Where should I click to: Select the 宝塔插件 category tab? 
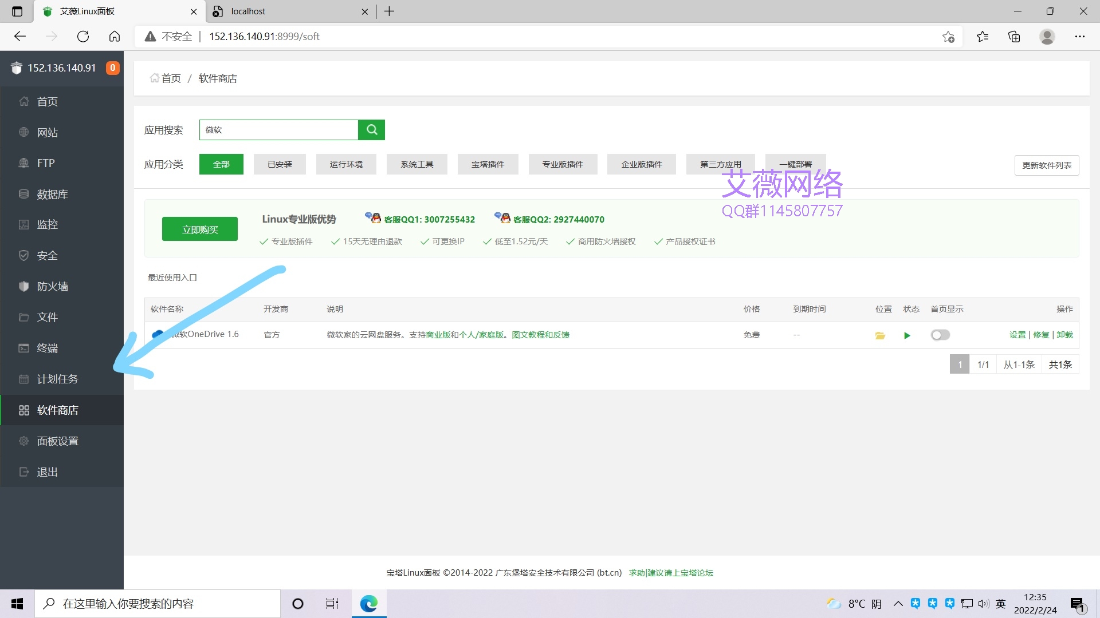488,164
